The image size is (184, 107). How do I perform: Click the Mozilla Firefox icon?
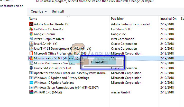[x=31, y=58]
